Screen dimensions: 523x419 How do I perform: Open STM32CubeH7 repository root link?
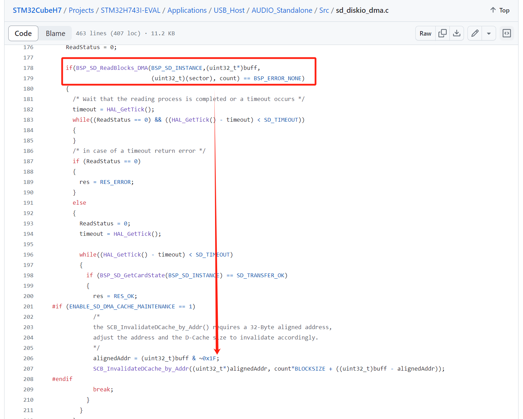click(x=37, y=10)
